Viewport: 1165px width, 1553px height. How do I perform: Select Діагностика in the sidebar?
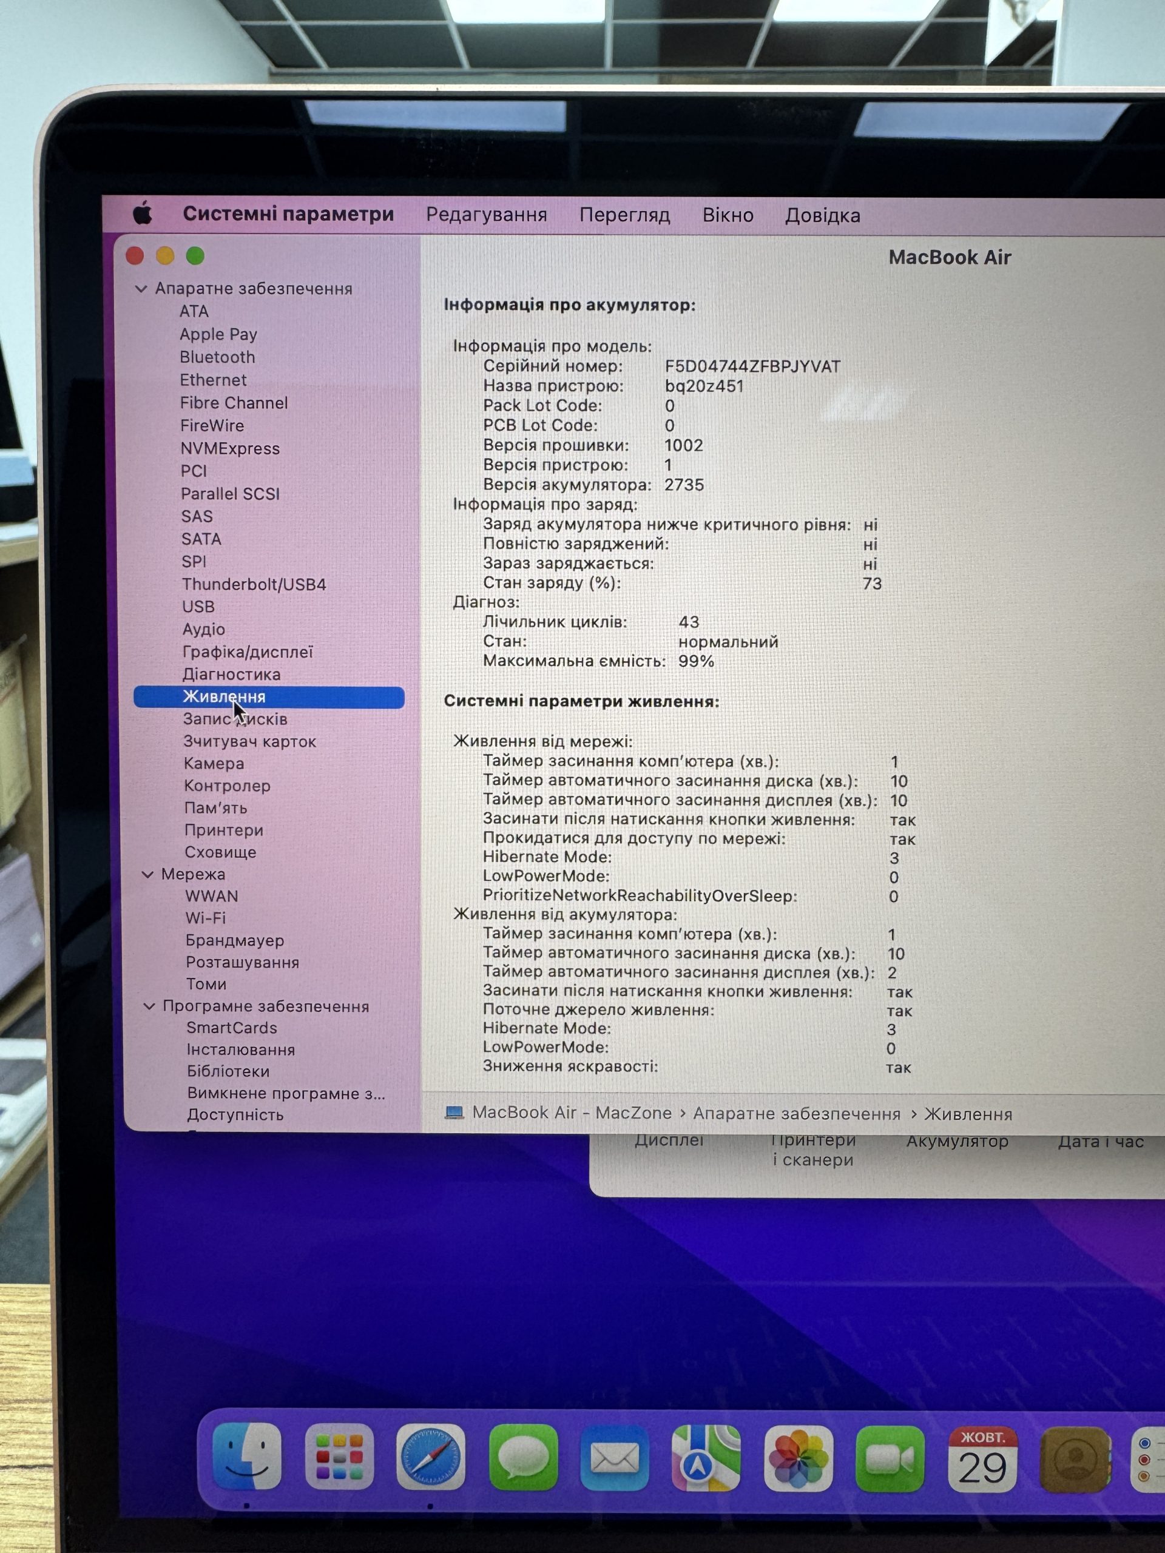(x=232, y=674)
